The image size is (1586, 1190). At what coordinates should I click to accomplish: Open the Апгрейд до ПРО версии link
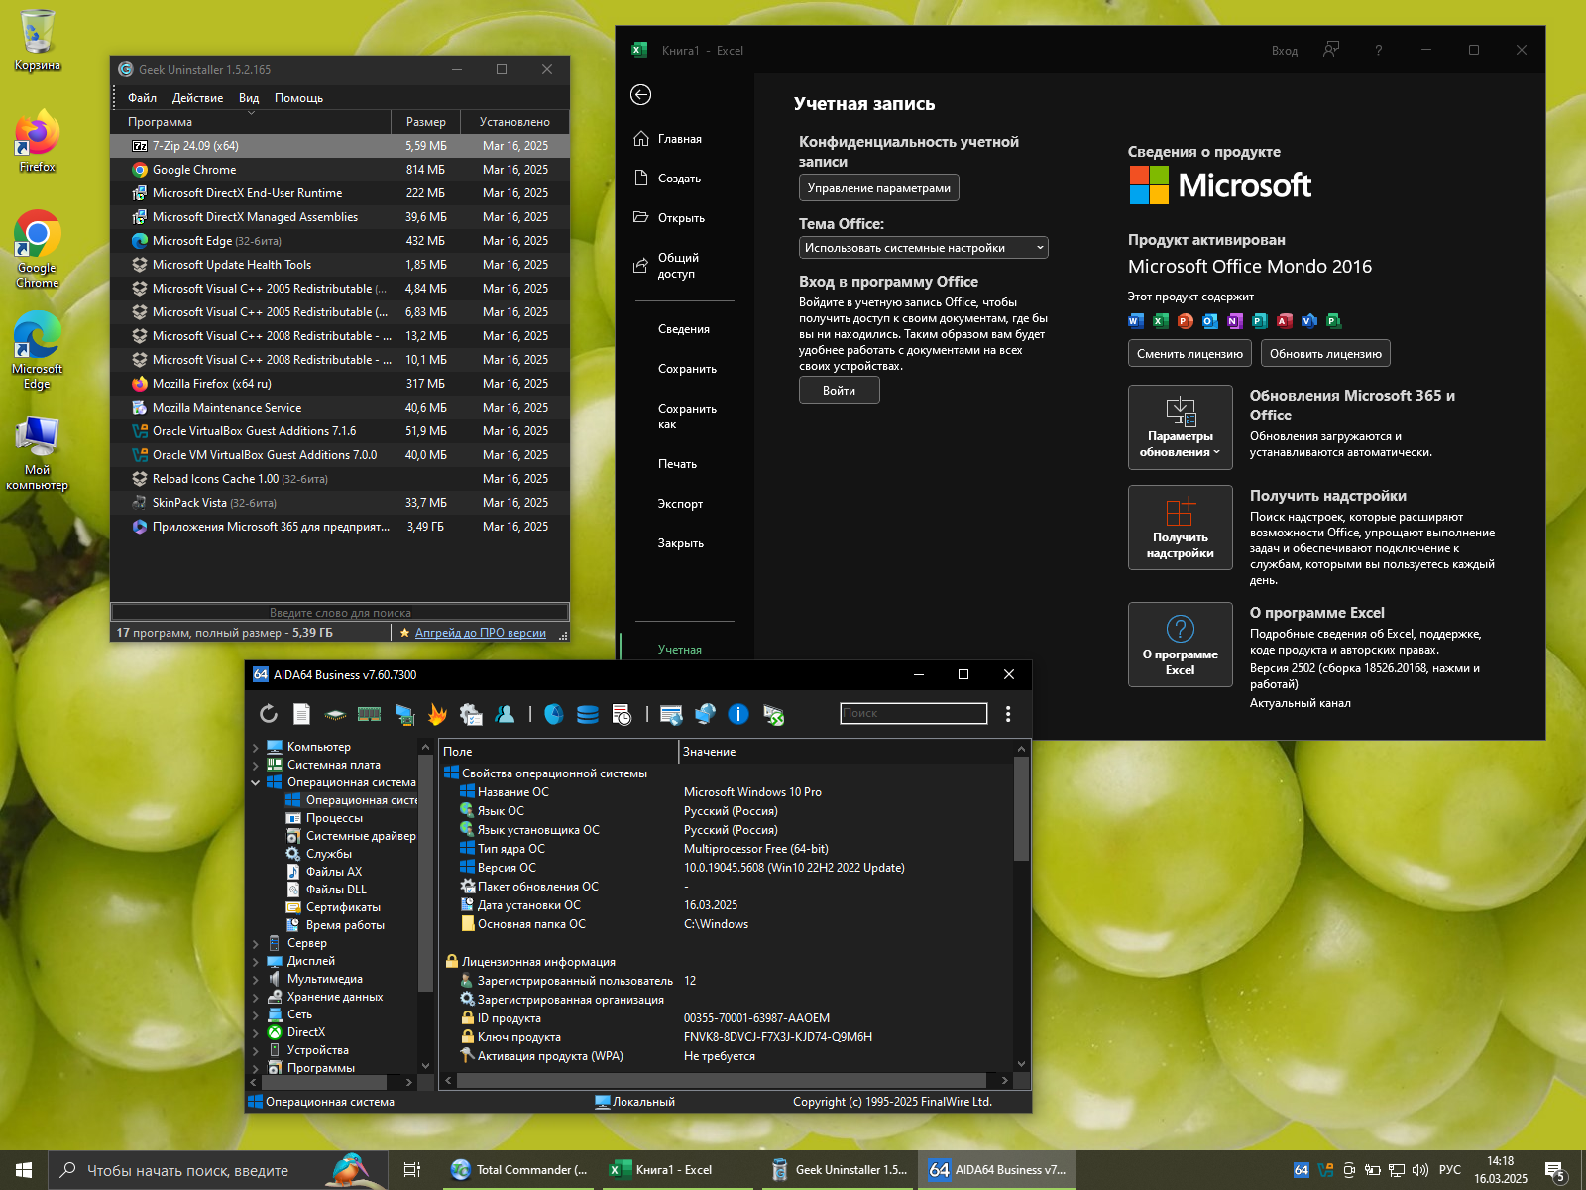(x=480, y=633)
